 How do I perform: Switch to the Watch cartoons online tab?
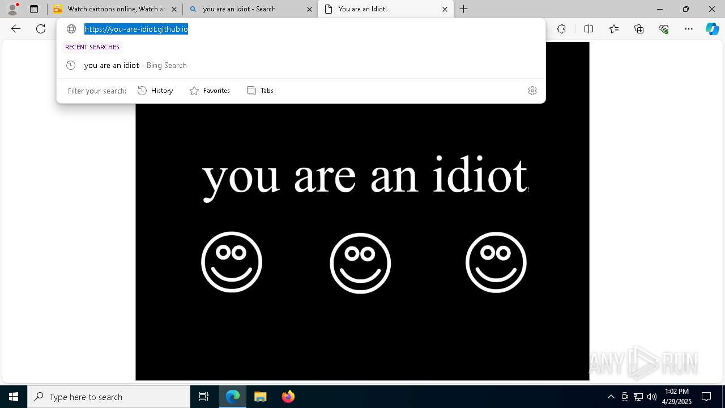115,9
